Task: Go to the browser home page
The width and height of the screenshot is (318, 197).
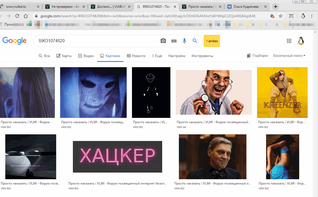Action: (26, 16)
